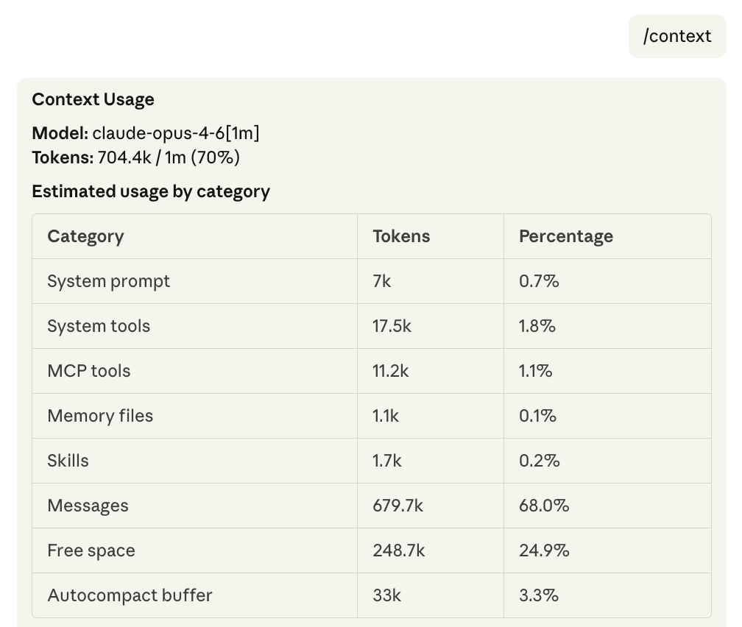Select the Autocompact buffer row label
Image resolution: width=742 pixels, height=627 pixels.
[130, 595]
